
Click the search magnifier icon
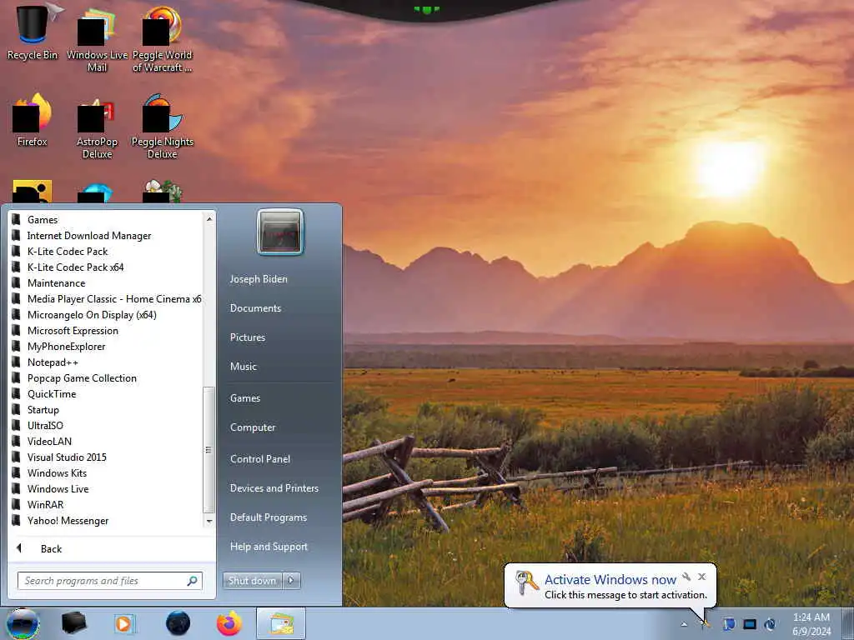tap(193, 581)
